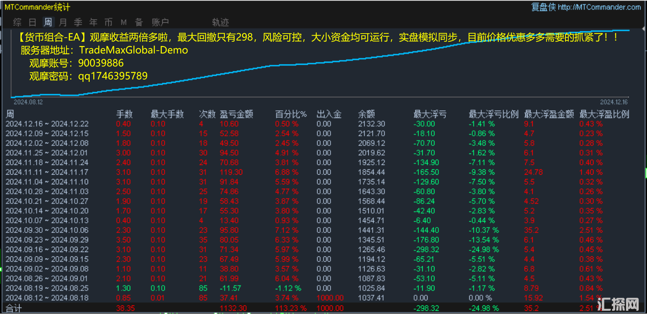Select the 周 weekly tab
This screenshot has width=647, height=314.
(x=48, y=22)
